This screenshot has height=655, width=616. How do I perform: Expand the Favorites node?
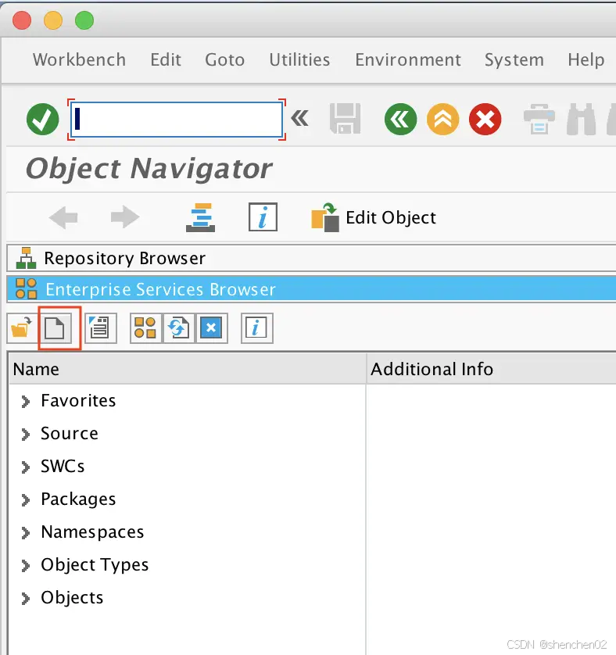[x=26, y=402]
